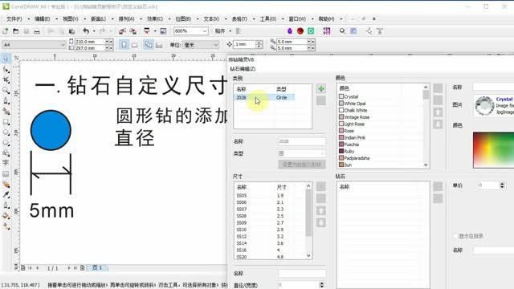The image size is (514, 289).
Task: Click the nudge offset .1 mm field
Action: pos(244,44)
